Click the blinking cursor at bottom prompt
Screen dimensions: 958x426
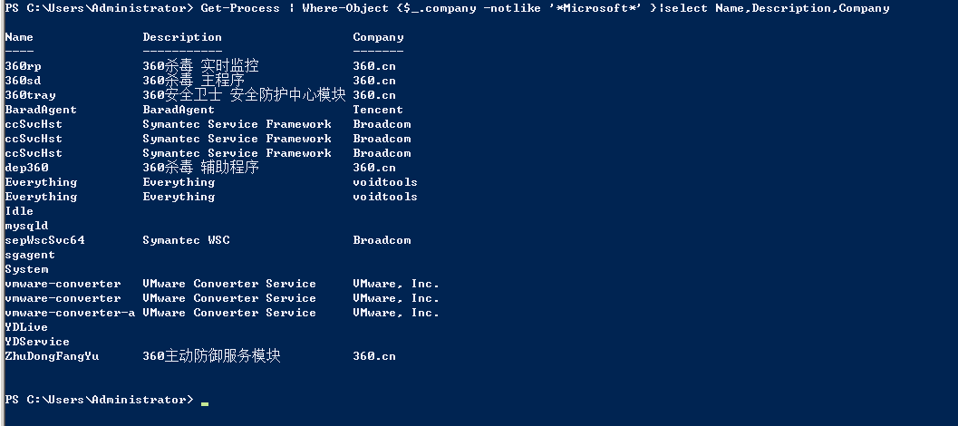[205, 402]
